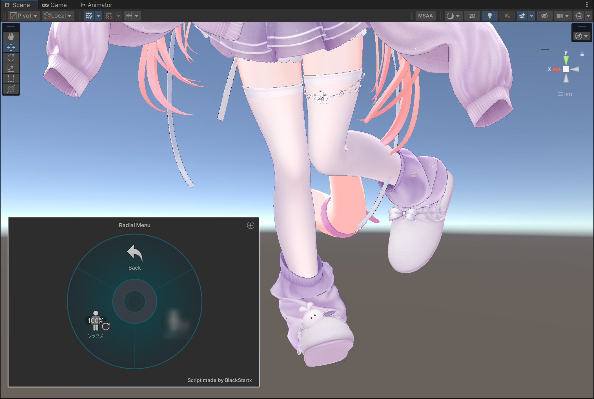Image resolution: width=594 pixels, height=399 pixels.
Task: Select the Rect transform tool
Action: pyautogui.click(x=11, y=79)
